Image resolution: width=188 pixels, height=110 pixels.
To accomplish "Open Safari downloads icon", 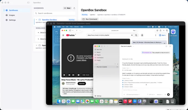I will pyautogui.click(x=157, y=30).
